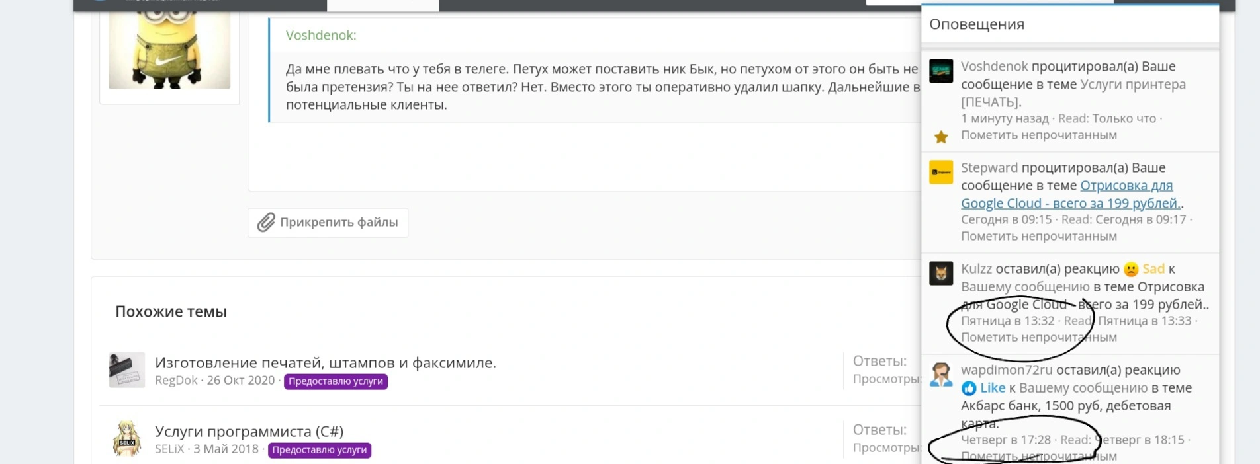Image resolution: width=1260 pixels, height=464 pixels.
Task: Mark Voshdenok notification as unread
Action: click(1039, 135)
